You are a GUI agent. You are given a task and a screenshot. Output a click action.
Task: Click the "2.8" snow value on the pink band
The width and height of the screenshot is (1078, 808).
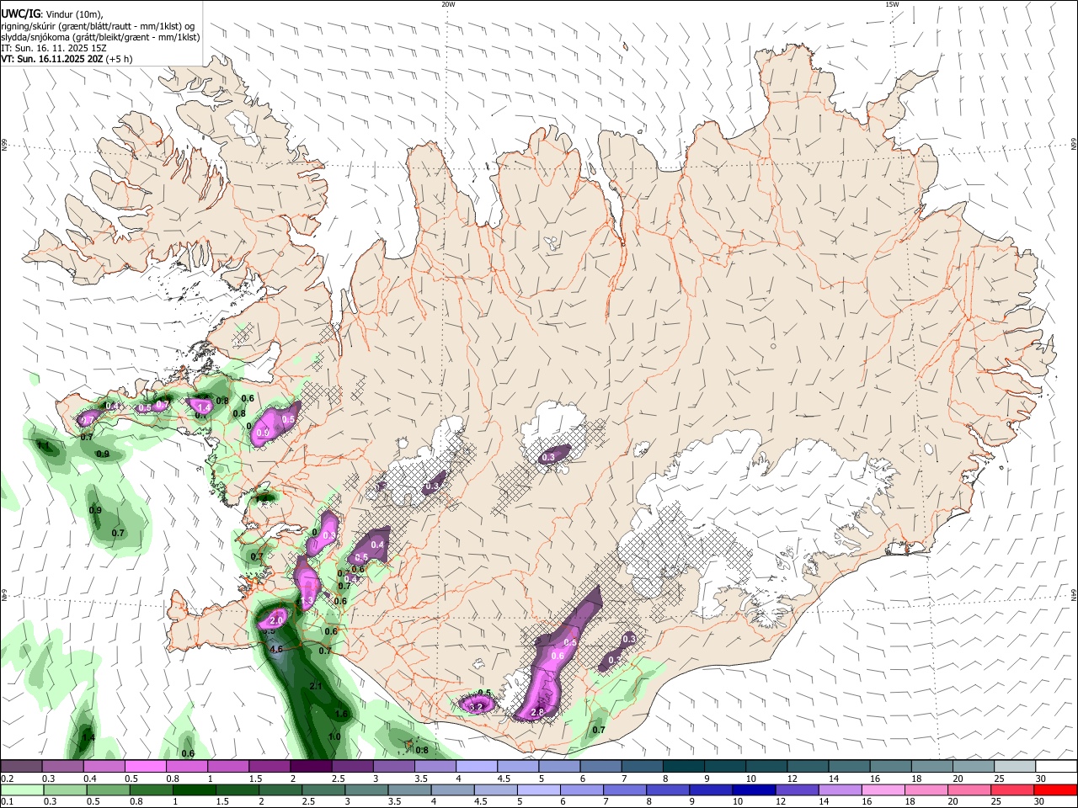[x=538, y=712]
